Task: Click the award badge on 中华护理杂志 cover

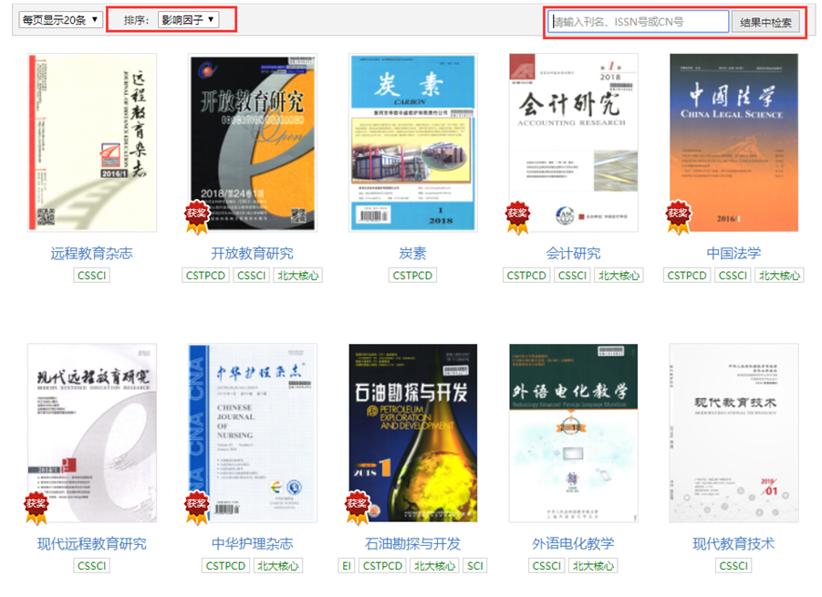Action: [x=197, y=502]
